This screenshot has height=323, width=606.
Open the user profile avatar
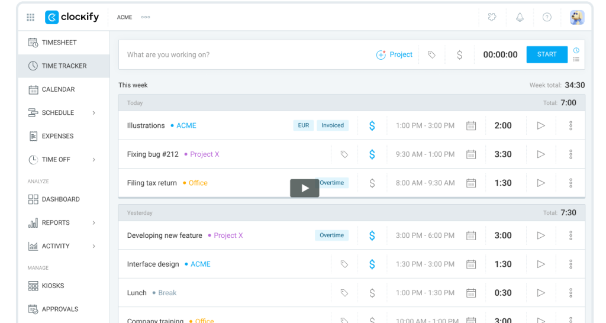coord(577,17)
